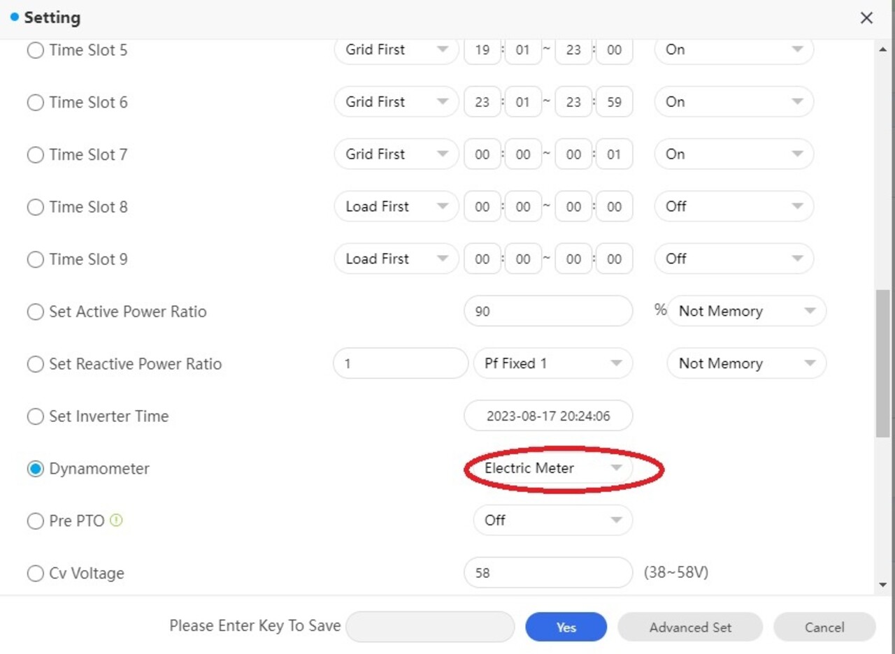This screenshot has height=654, width=895.
Task: Click the vertical scrollbar thumb
Action: click(882, 363)
